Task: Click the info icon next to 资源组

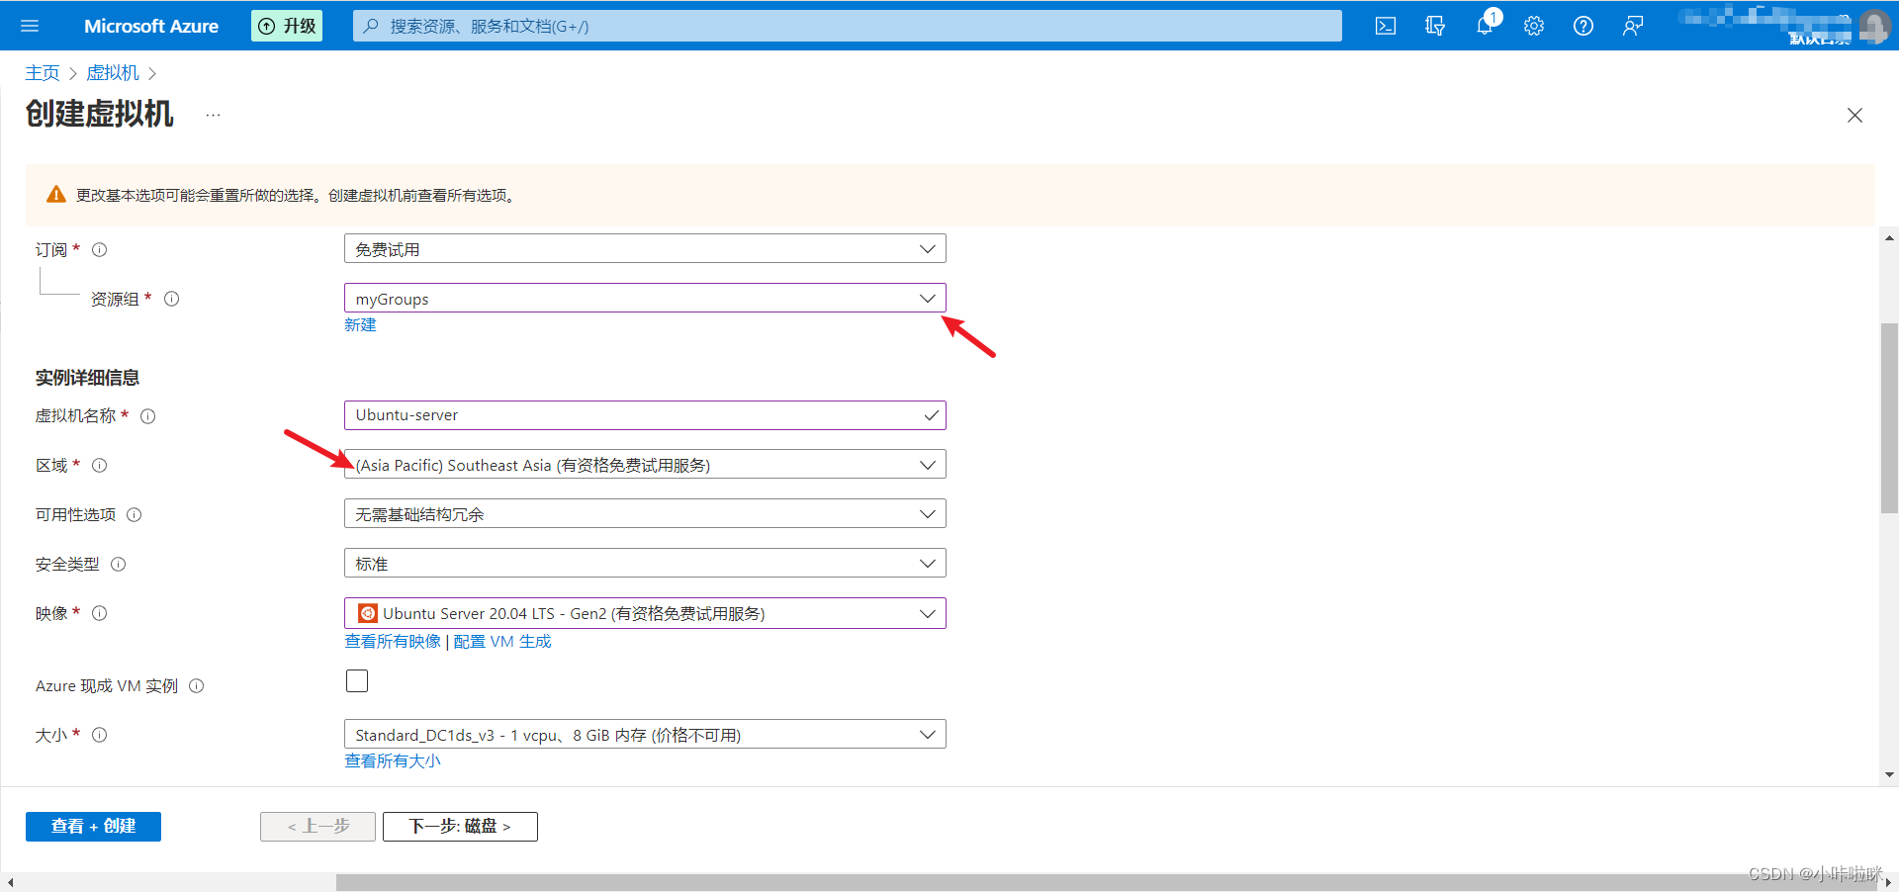Action: coord(172,299)
